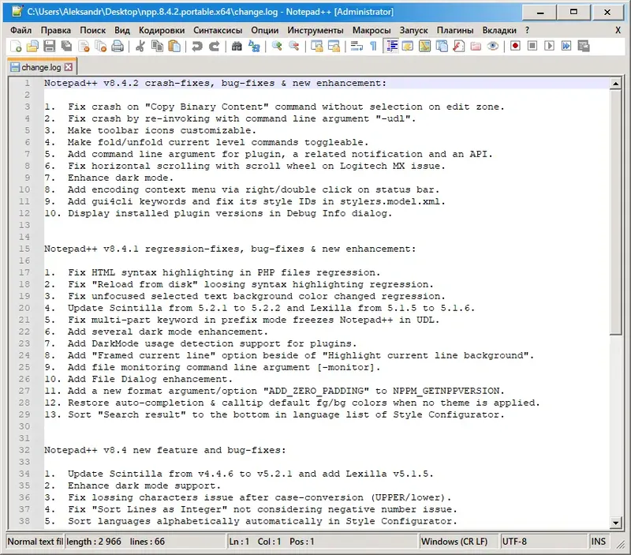Click the INS insert mode indicator
The width and height of the screenshot is (631, 555).
598,542
